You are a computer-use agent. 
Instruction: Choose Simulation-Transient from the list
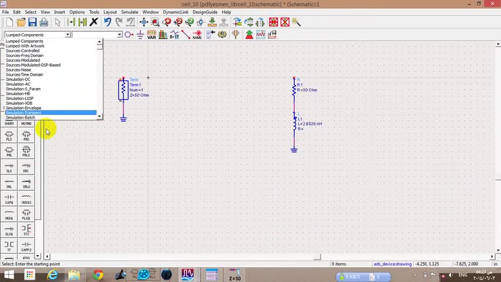pos(51,113)
